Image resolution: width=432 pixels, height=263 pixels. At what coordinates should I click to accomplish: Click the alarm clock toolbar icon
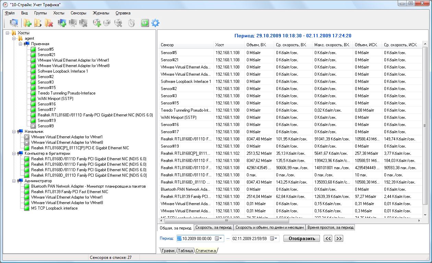131,23
